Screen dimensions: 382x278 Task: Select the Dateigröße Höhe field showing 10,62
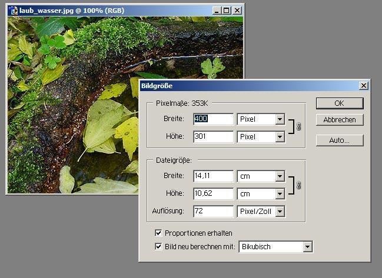tap(213, 193)
